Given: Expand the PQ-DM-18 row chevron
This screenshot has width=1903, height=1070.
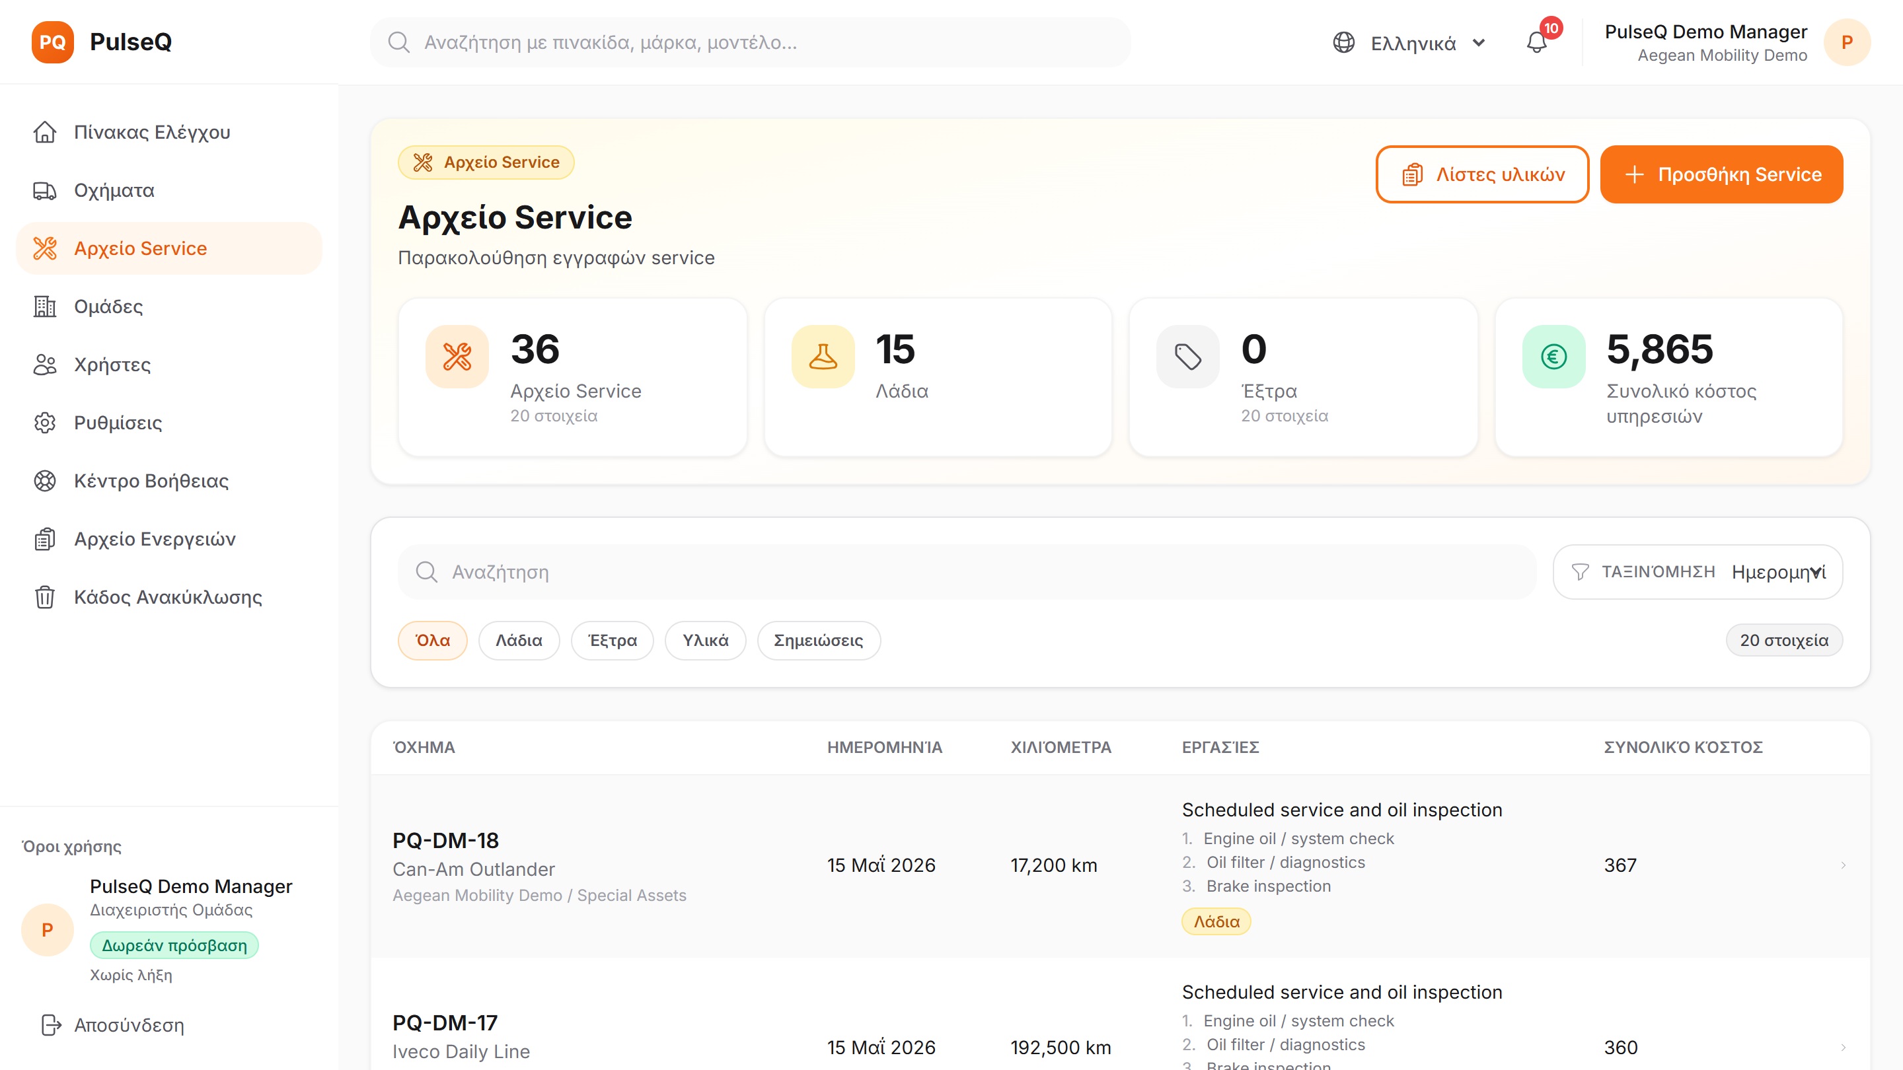Looking at the screenshot, I should coord(1843,865).
